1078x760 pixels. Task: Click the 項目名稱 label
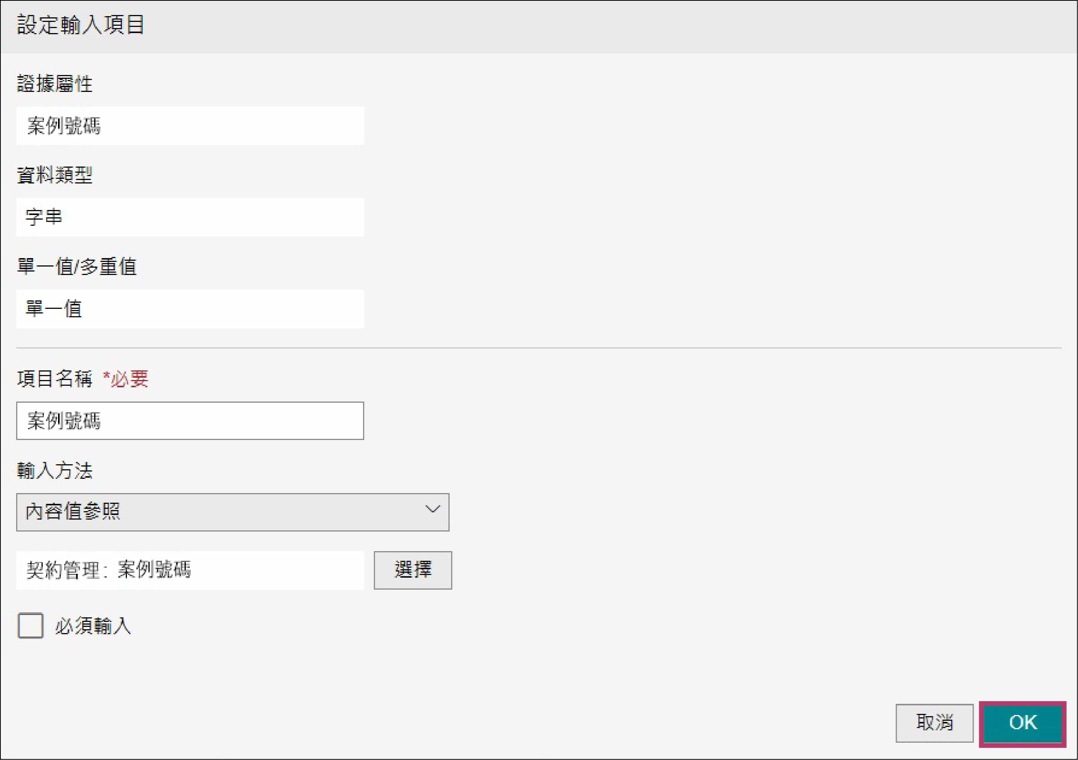tap(55, 379)
